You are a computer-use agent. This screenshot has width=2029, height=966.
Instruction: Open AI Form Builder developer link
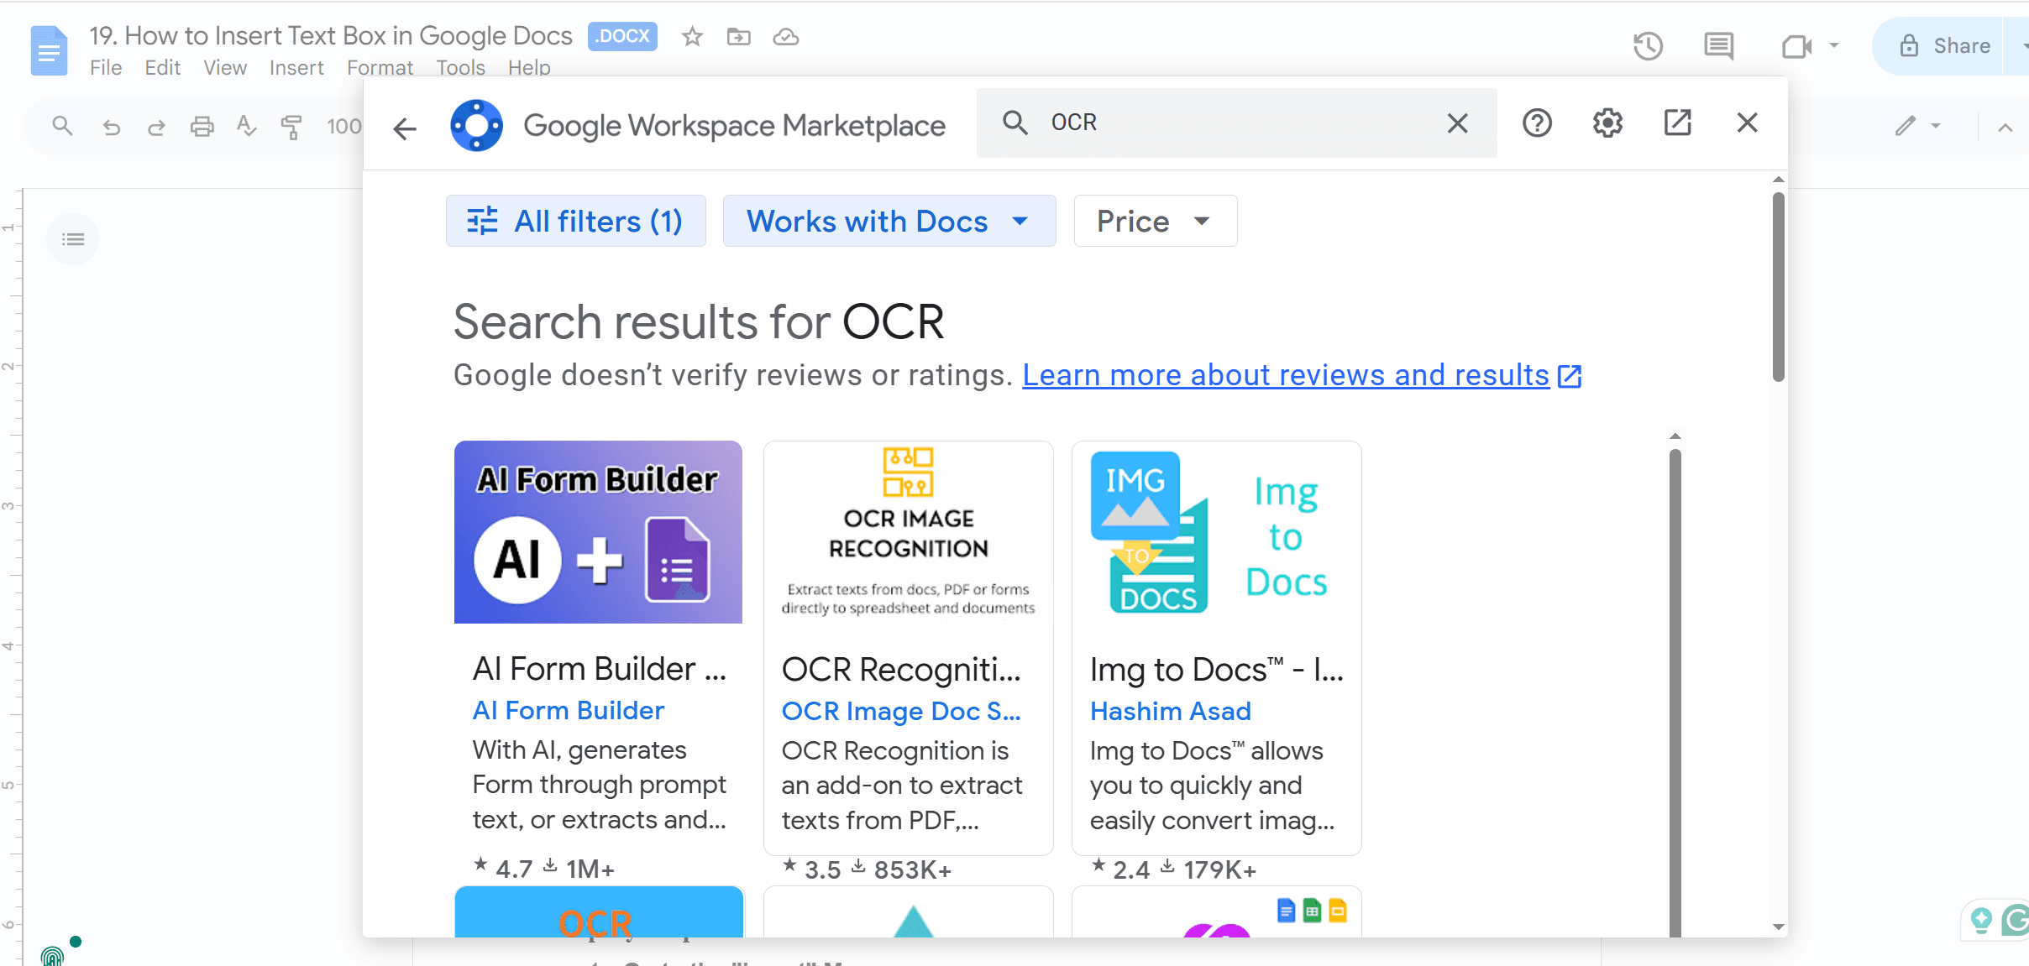[x=569, y=711]
